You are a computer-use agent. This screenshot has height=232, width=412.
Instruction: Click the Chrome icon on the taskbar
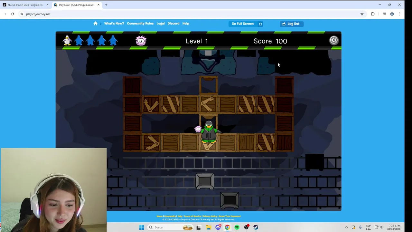[227, 227]
